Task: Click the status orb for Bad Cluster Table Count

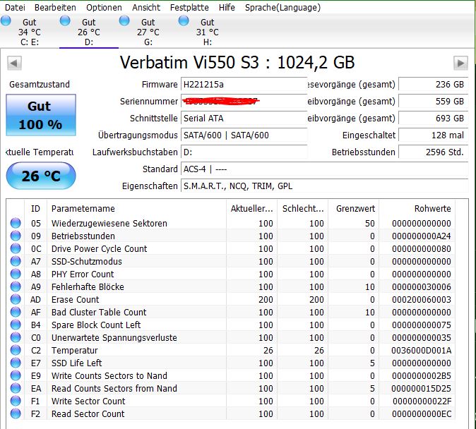Action: tap(16, 312)
